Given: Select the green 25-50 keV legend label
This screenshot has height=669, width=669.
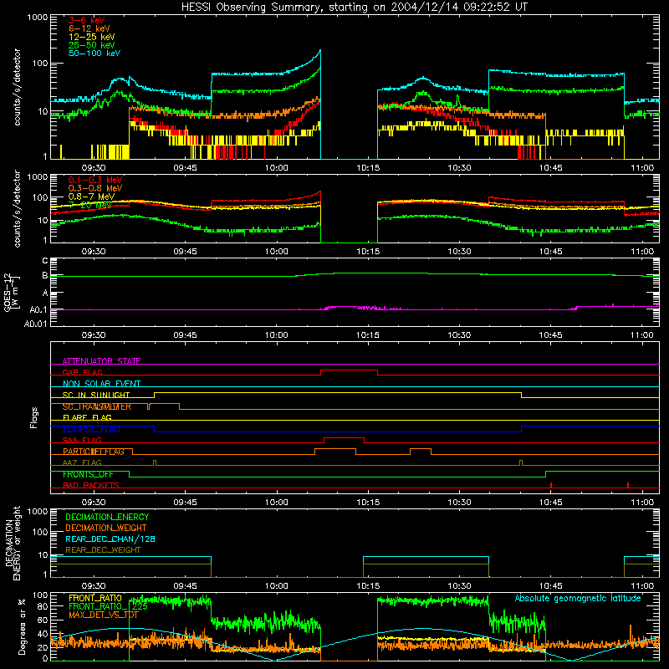Looking at the screenshot, I should tap(92, 45).
